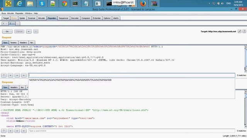This screenshot has height=138, width=247.
Task: Switch to the Alerts tab
Action: (x=116, y=18)
